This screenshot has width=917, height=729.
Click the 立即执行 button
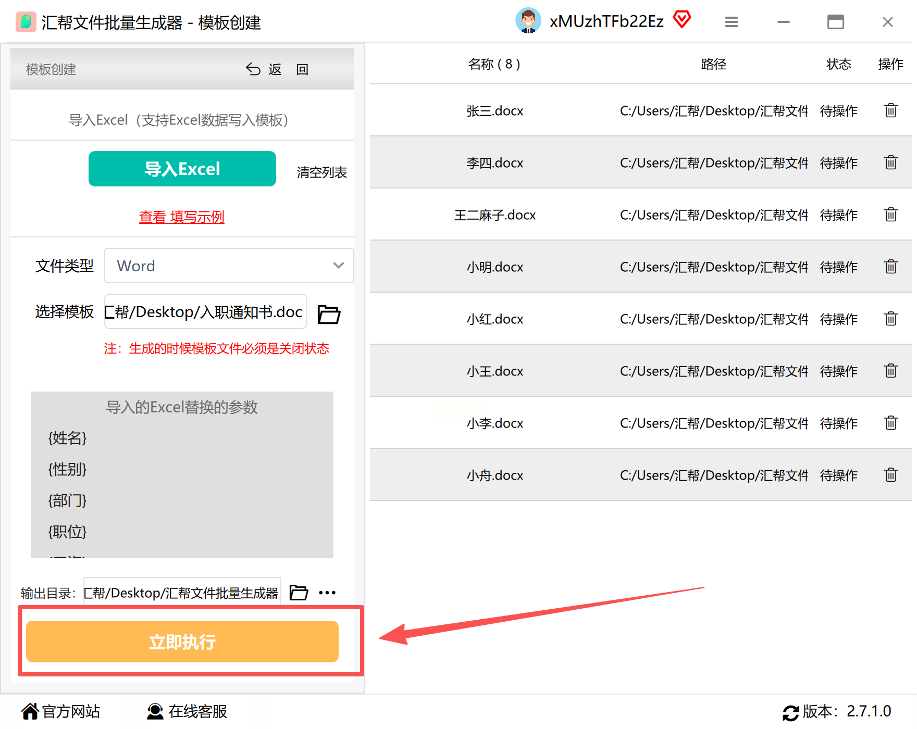pyautogui.click(x=182, y=642)
